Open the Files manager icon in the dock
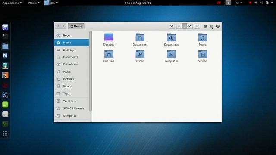This screenshot has width=276, height=155. click(x=5, y=46)
